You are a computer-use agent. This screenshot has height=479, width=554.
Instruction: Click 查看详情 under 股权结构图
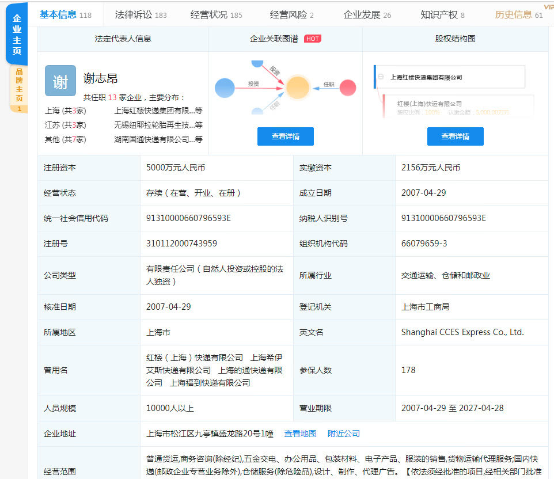pos(456,136)
